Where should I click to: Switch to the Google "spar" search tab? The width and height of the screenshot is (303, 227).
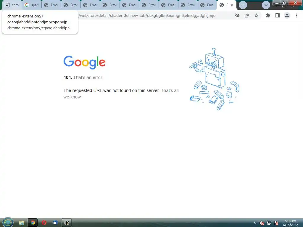click(32, 5)
